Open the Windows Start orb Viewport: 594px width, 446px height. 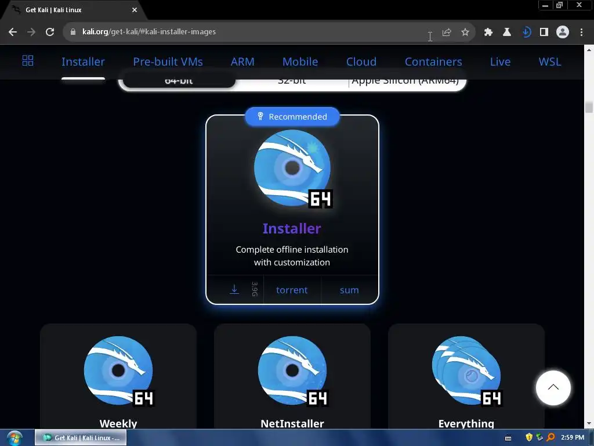[15, 438]
